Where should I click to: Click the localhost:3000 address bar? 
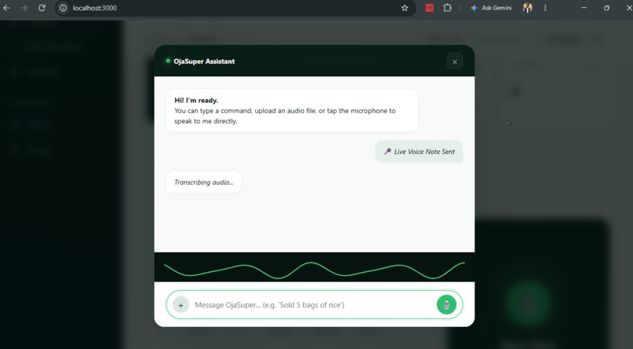point(234,8)
